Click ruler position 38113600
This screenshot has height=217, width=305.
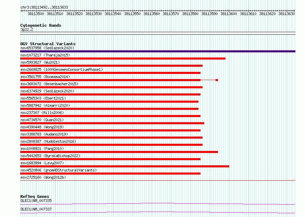(229, 14)
